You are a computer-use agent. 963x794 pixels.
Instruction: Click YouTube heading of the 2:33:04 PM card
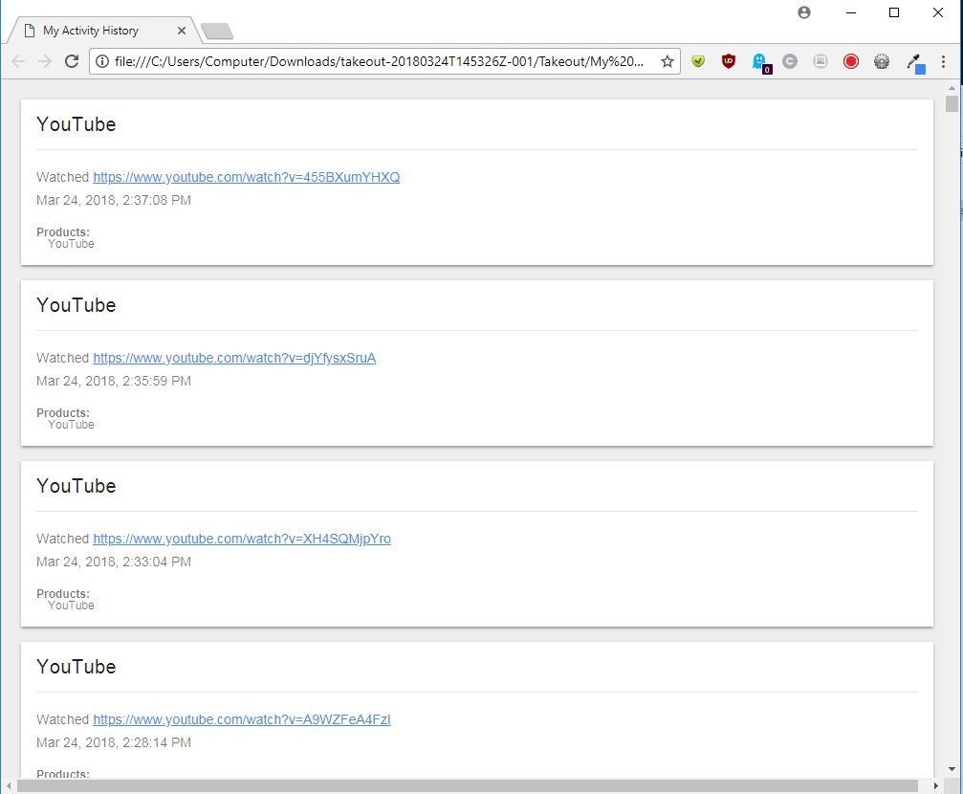pos(77,486)
